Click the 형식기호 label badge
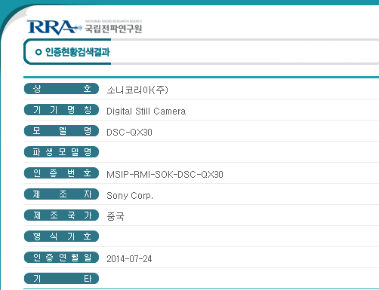This screenshot has height=290, width=379. (x=61, y=237)
